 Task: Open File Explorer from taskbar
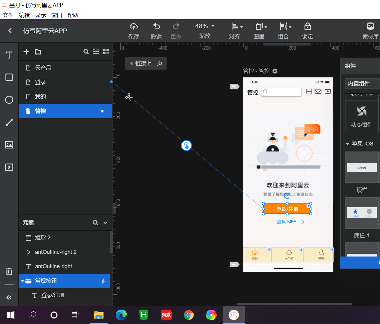coord(99,315)
